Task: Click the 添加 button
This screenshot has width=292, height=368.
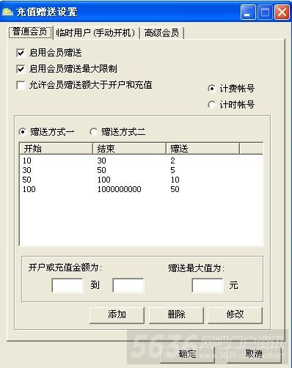Action: 117,315
